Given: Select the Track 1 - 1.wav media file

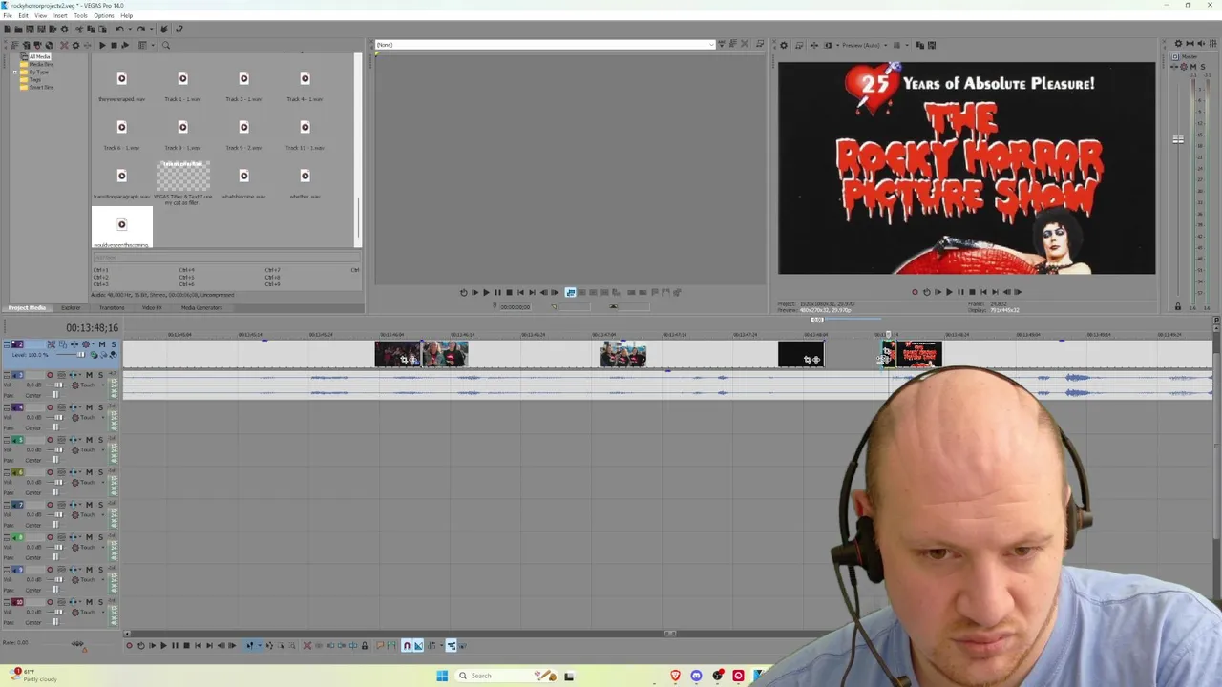Looking at the screenshot, I should [x=182, y=86].
